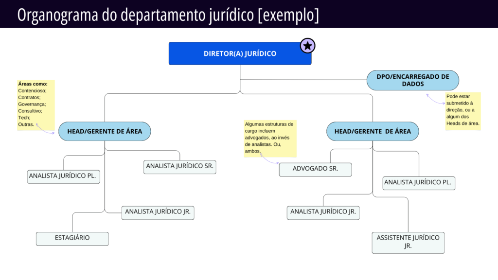
Task: Open the yellow 'Áreas como' sticky note
Action: point(35,104)
